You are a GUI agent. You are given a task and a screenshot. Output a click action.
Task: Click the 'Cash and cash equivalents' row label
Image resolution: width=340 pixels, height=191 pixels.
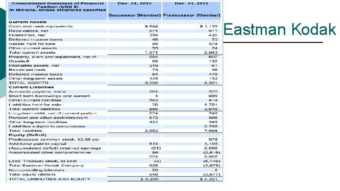click(x=41, y=26)
